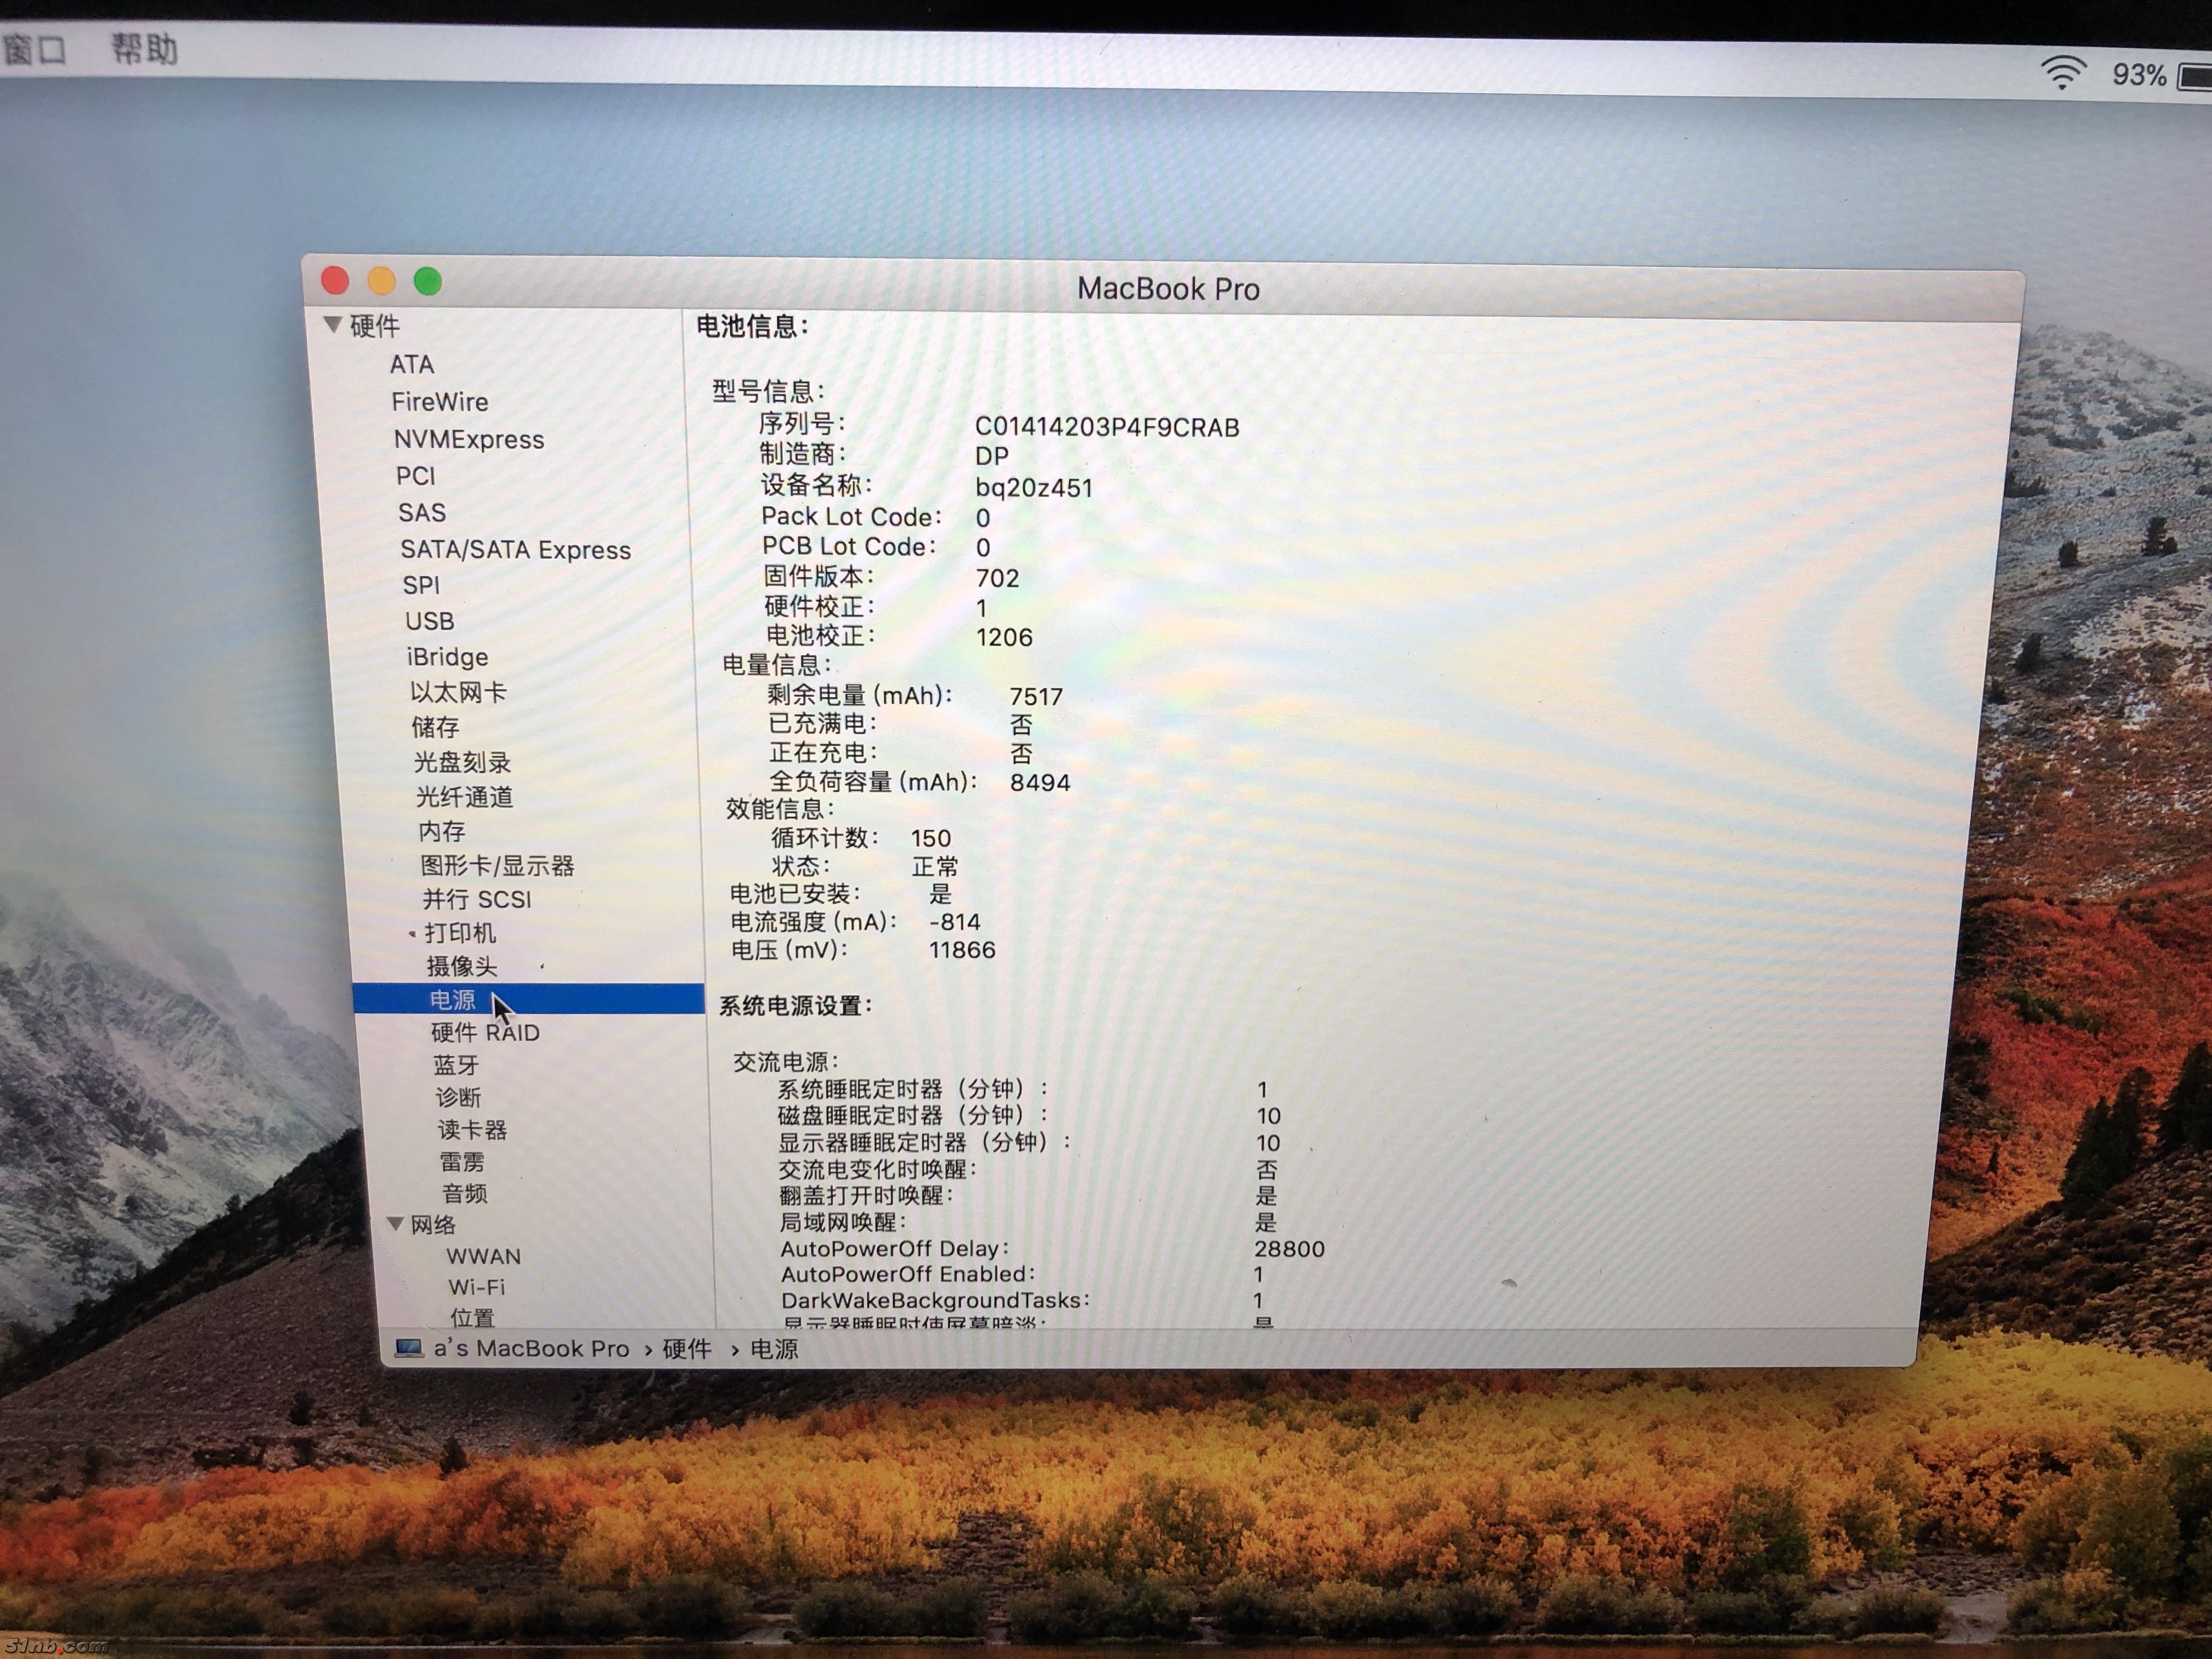Open the 窗口 window menu
The image size is (2212, 1659).
pyautogui.click(x=33, y=48)
